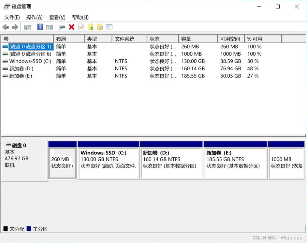This screenshot has width=307, height=243.
Task: Open the 帮助(H) menu
Action: 80,17
